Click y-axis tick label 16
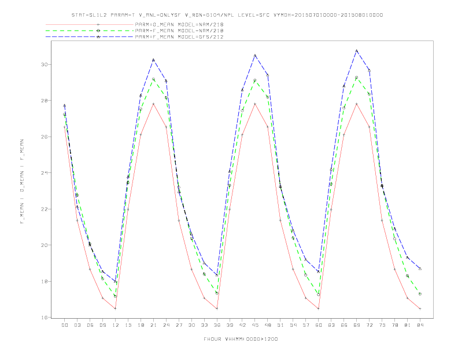Image resolution: width=458 pixels, height=354 pixels. 44,318
